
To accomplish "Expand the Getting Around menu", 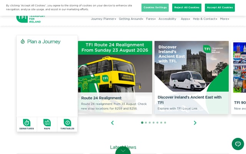I will coord(131,19).
